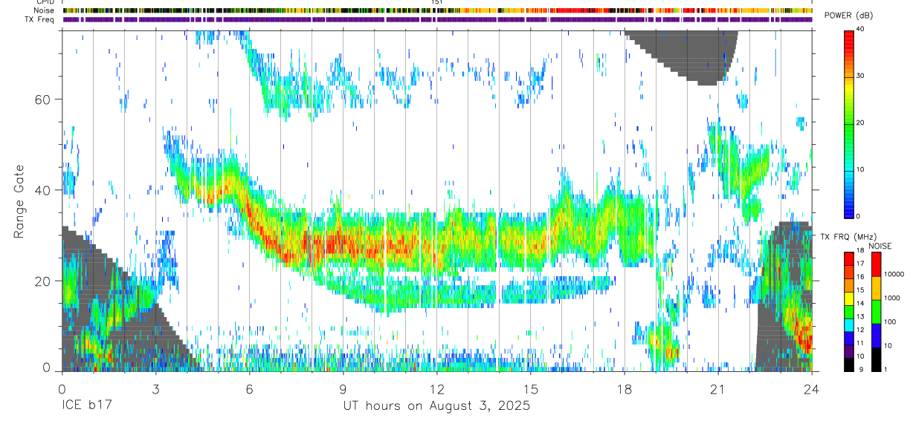Select the 'POWER (dB)' legend title
Screen dimensions: 913x421
point(848,16)
